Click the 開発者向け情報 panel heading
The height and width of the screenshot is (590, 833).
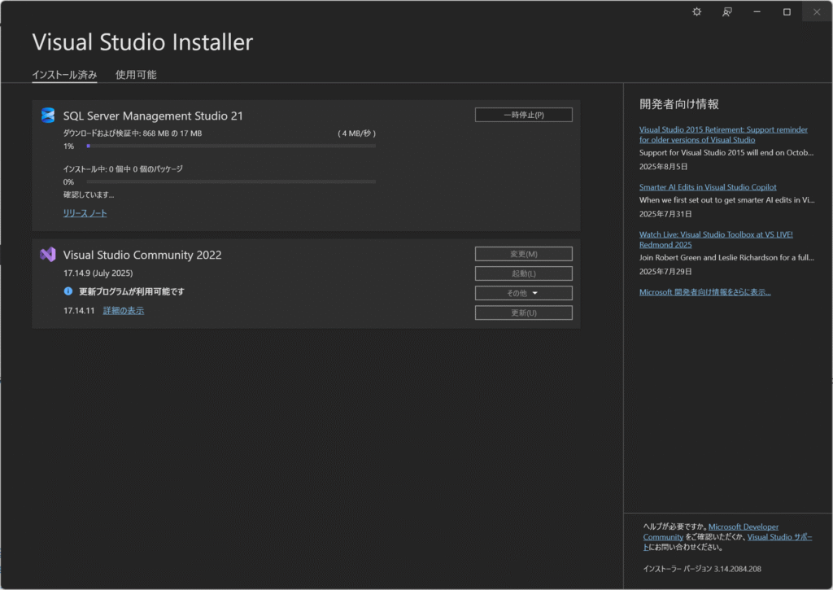pos(679,104)
